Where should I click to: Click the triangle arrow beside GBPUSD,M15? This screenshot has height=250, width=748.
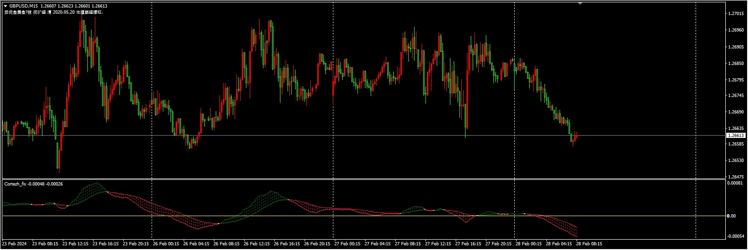tap(6, 6)
